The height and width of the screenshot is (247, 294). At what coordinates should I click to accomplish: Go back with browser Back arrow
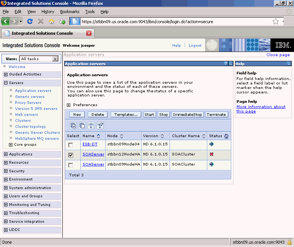5,21
